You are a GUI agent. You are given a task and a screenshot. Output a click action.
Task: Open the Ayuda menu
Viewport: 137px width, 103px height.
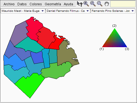click(x=68, y=4)
